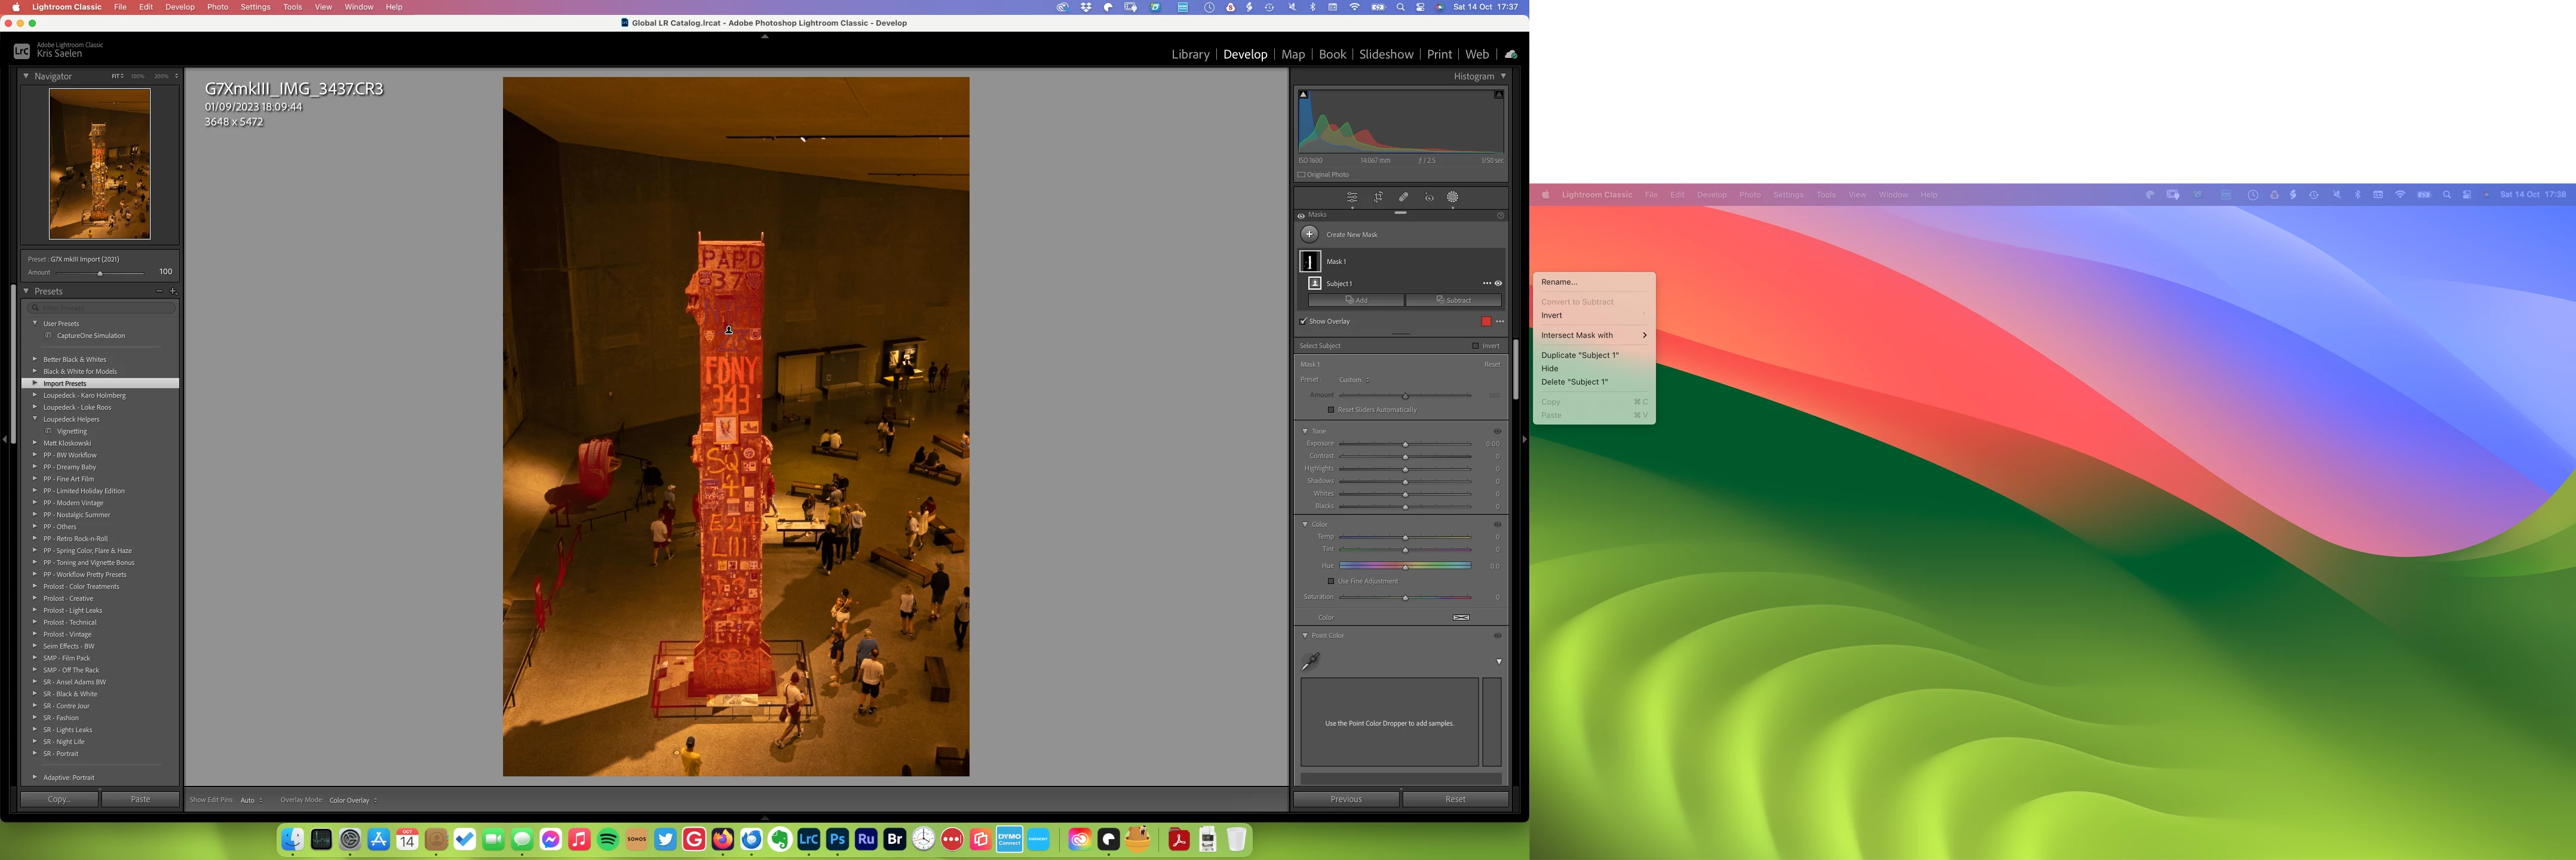Click the Previous button
This screenshot has width=2576, height=860.
1346,799
